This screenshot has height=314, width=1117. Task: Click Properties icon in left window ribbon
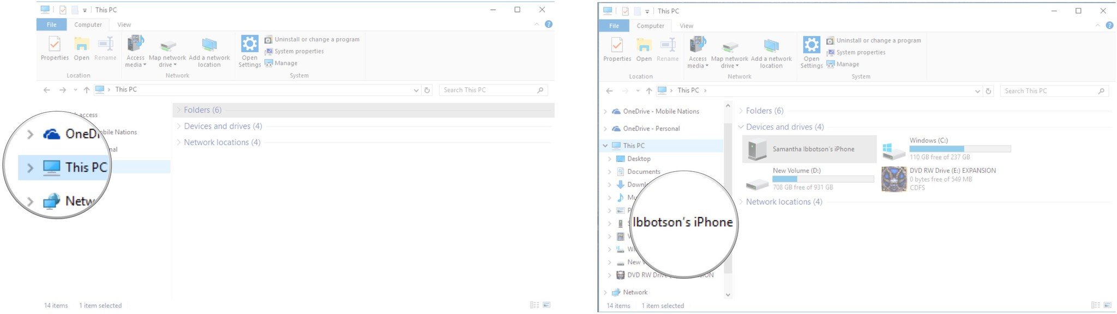pyautogui.click(x=55, y=48)
